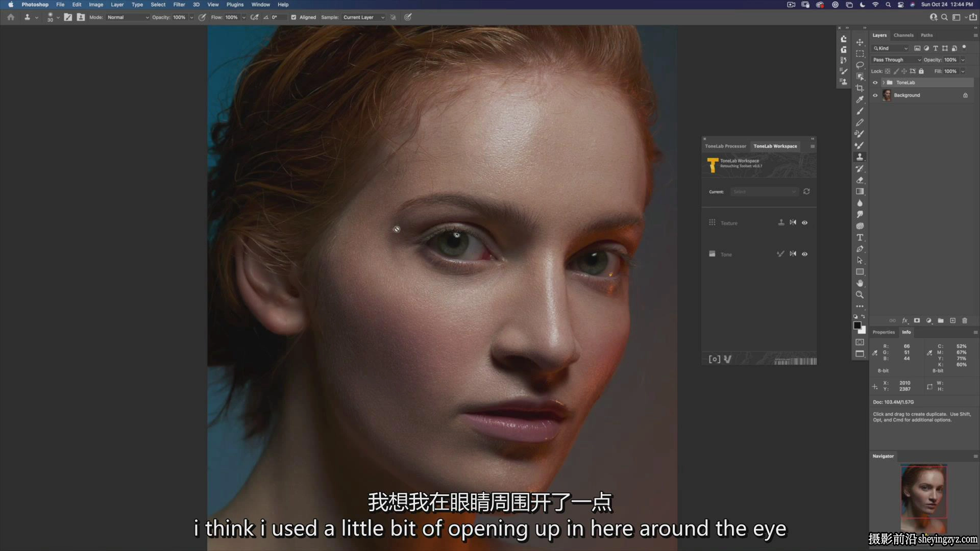Open the Brush Settings panel toggle
The image size is (980, 551).
[x=68, y=17]
